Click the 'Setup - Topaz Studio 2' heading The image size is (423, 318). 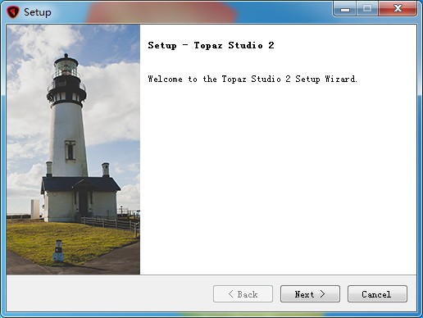(211, 45)
